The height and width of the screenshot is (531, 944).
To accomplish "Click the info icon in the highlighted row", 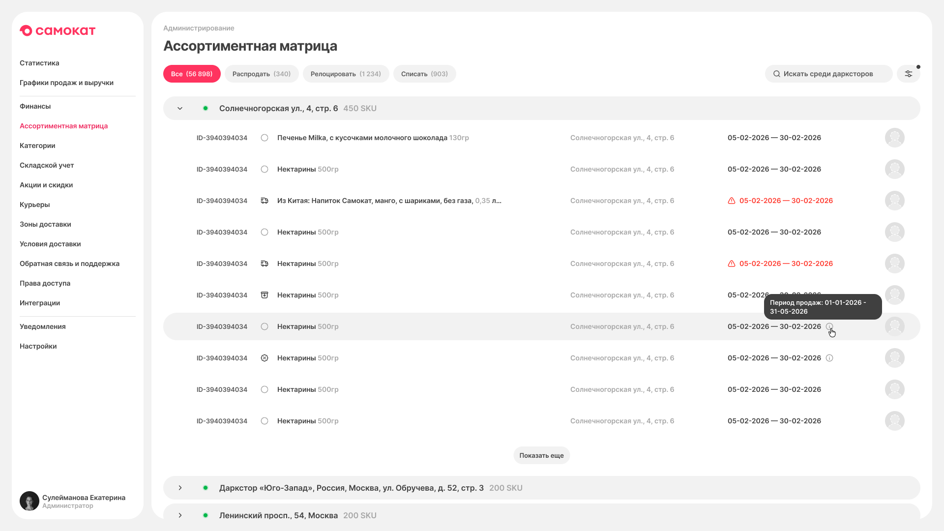I will (829, 326).
